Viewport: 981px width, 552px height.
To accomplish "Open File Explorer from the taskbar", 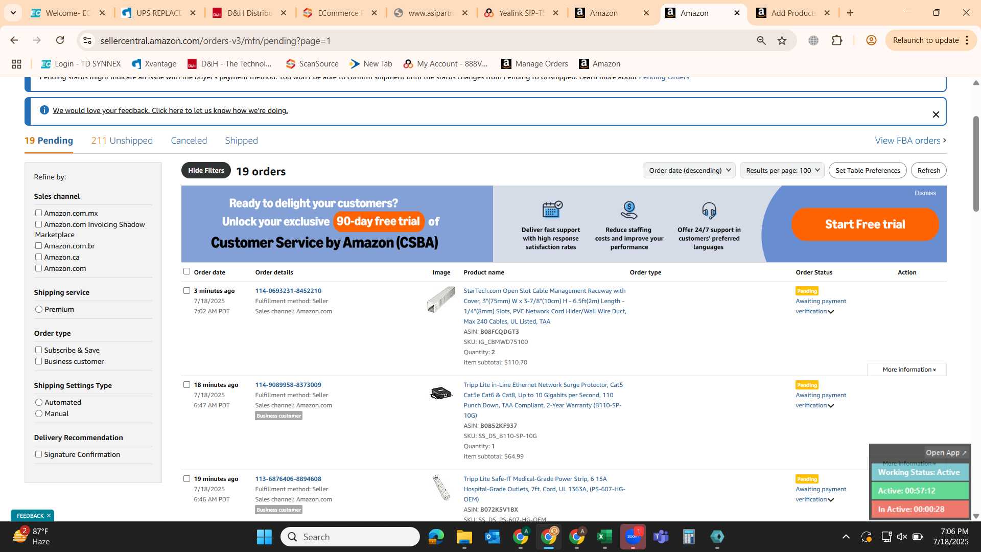I will point(464,537).
